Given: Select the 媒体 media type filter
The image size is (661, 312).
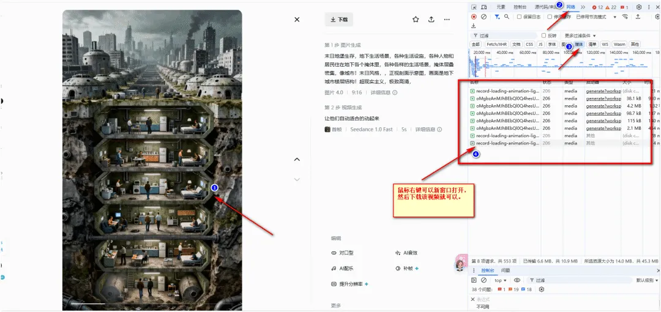Looking at the screenshot, I should [578, 44].
